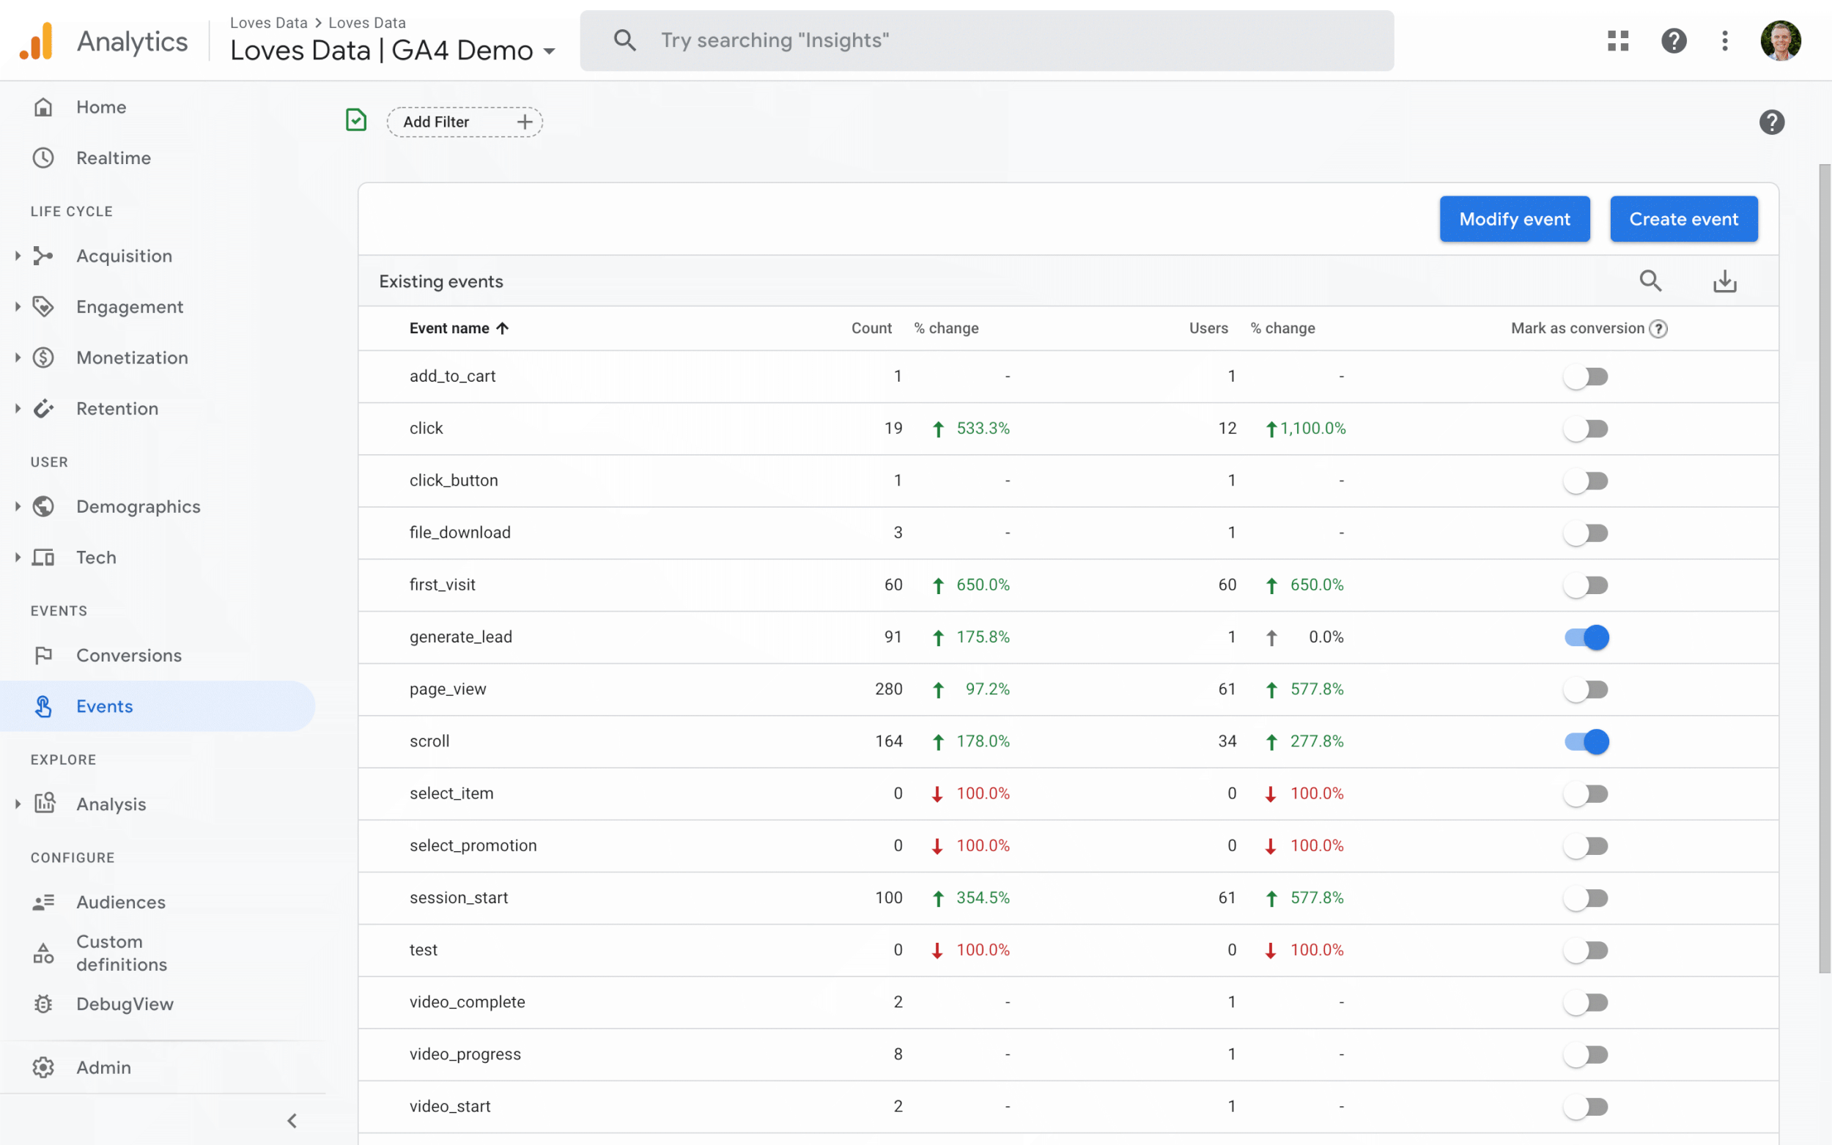This screenshot has height=1145, width=1832.
Task: Collapse the sidebar with the chevron icon
Action: point(292,1120)
